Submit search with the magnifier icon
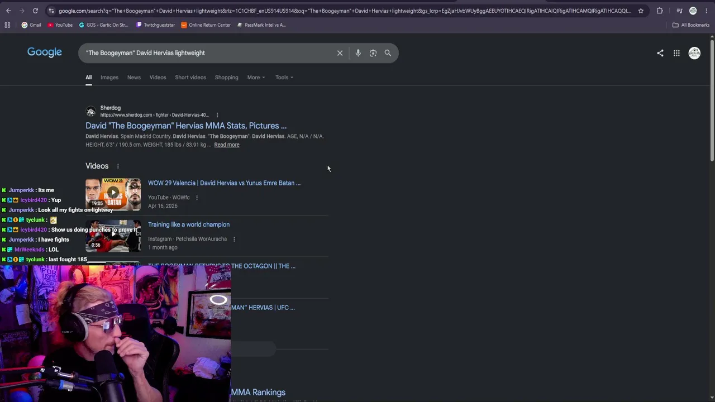This screenshot has width=715, height=402. point(388,53)
